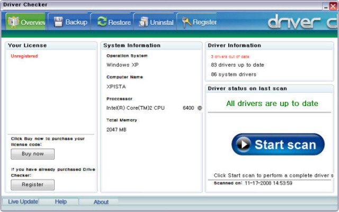The height and width of the screenshot is (212, 339).
Task: Click the Backup floppy disk icon
Action: 58,22
